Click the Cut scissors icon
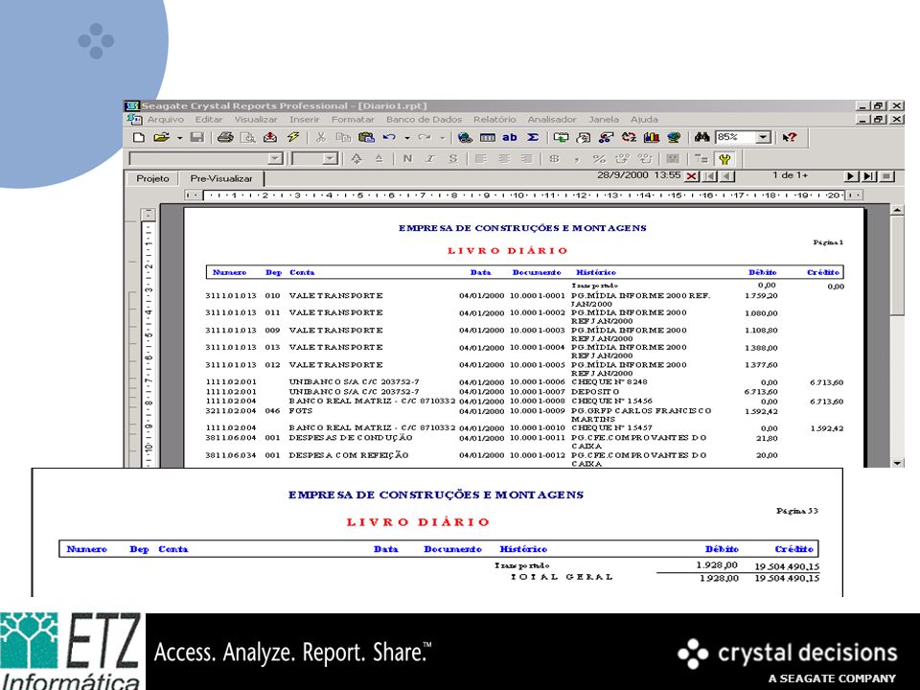This screenshot has height=690, width=920. pos(320,137)
